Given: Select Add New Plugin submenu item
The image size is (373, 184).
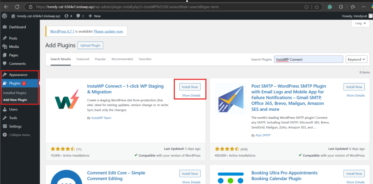Looking at the screenshot, I should pyautogui.click(x=15, y=100).
